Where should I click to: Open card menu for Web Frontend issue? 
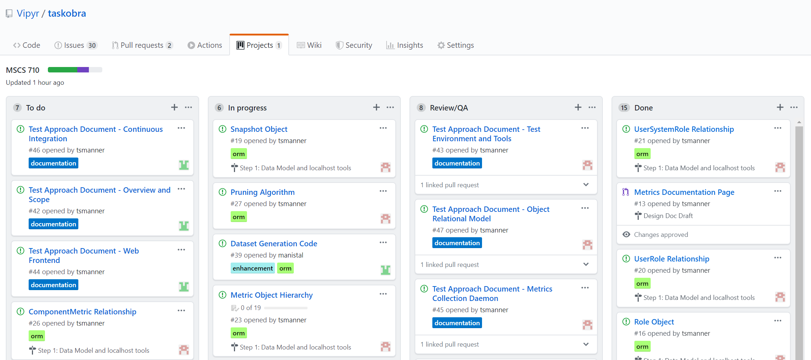181,250
